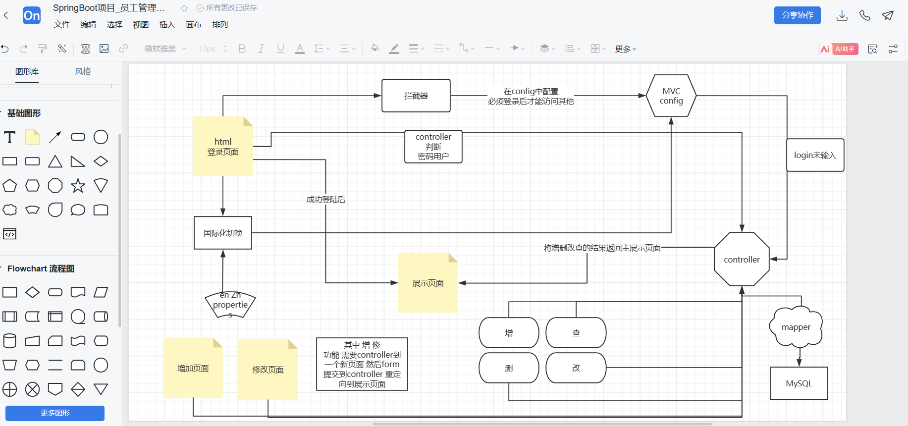908x426 pixels.
Task: Toggle italic formatting
Action: tap(261, 49)
